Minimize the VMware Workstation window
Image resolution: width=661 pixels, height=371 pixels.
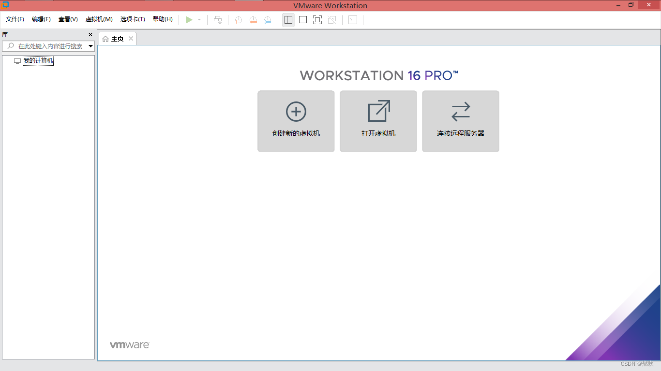(618, 5)
